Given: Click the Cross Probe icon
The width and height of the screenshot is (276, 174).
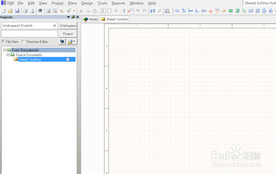Looking at the screenshot, I should [x=159, y=11].
